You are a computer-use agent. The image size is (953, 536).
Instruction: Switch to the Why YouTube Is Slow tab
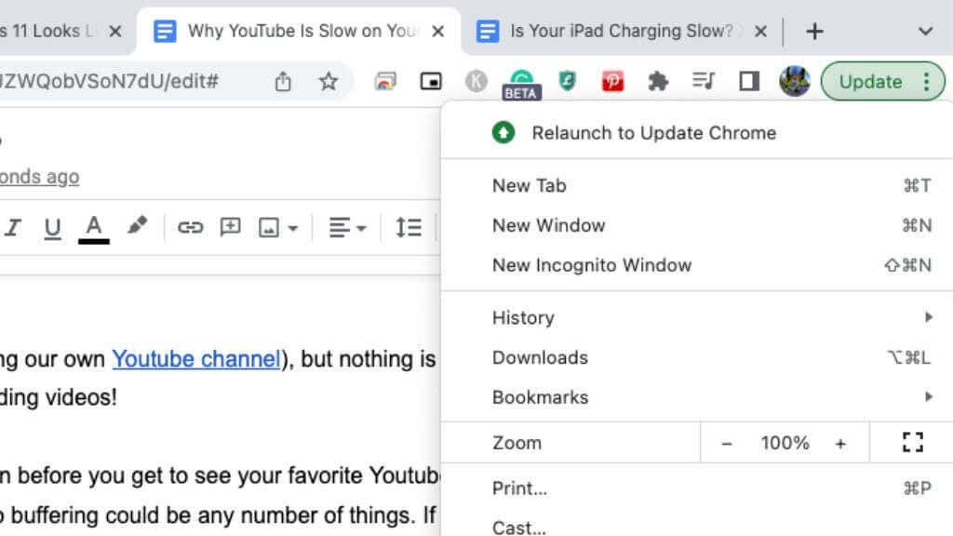[x=299, y=31]
